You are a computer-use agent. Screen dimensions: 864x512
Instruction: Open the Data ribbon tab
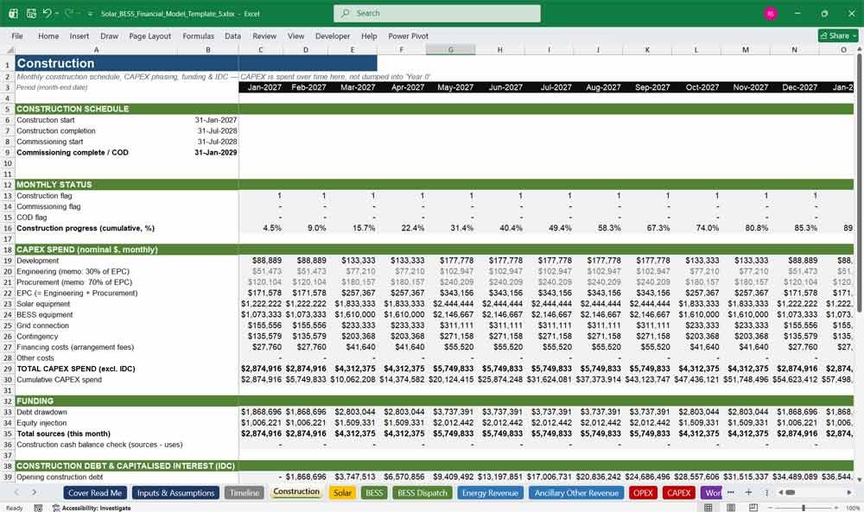232,35
